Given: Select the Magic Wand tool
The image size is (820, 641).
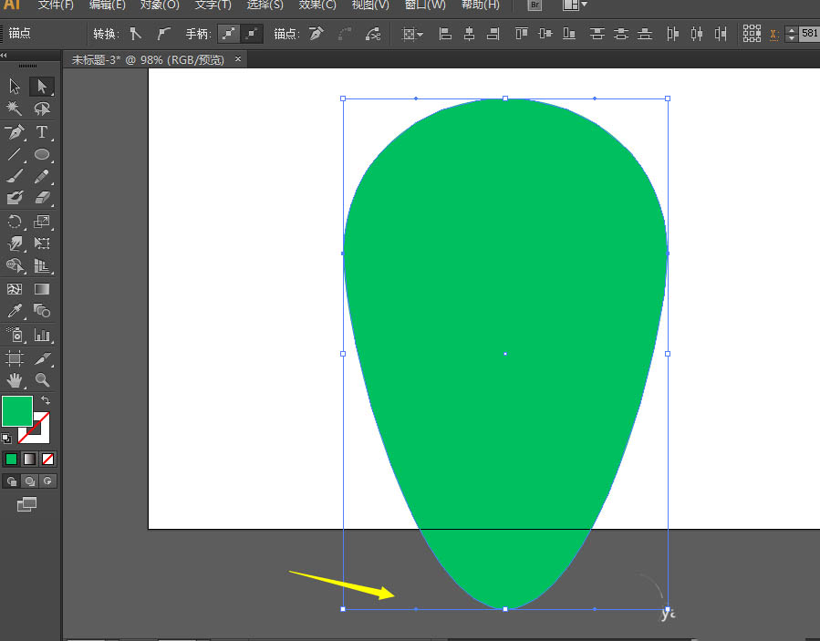Looking at the screenshot, I should point(15,109).
